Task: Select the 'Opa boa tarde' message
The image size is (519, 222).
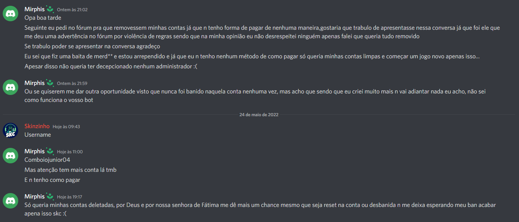Action: click(43, 17)
